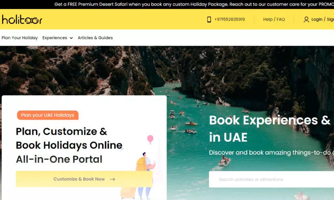Go to Articles & Guides
This screenshot has width=334, height=200.
coord(95,38)
